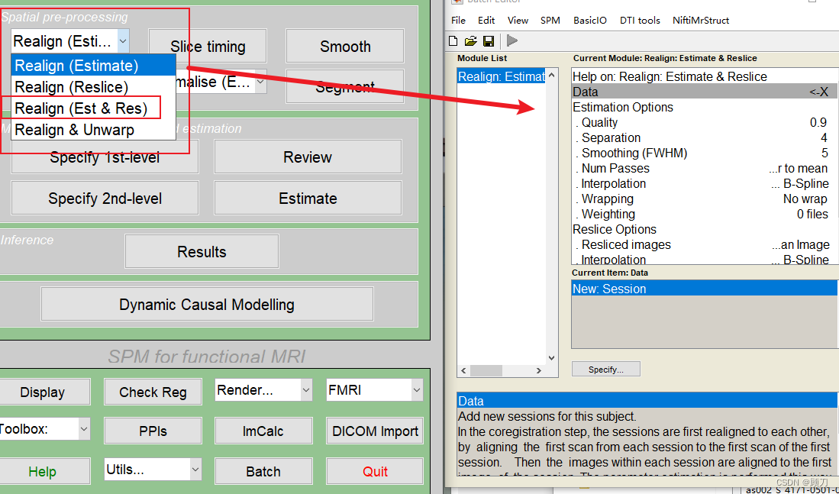Open the BasicIO menu
839x494 pixels.
pyautogui.click(x=589, y=21)
